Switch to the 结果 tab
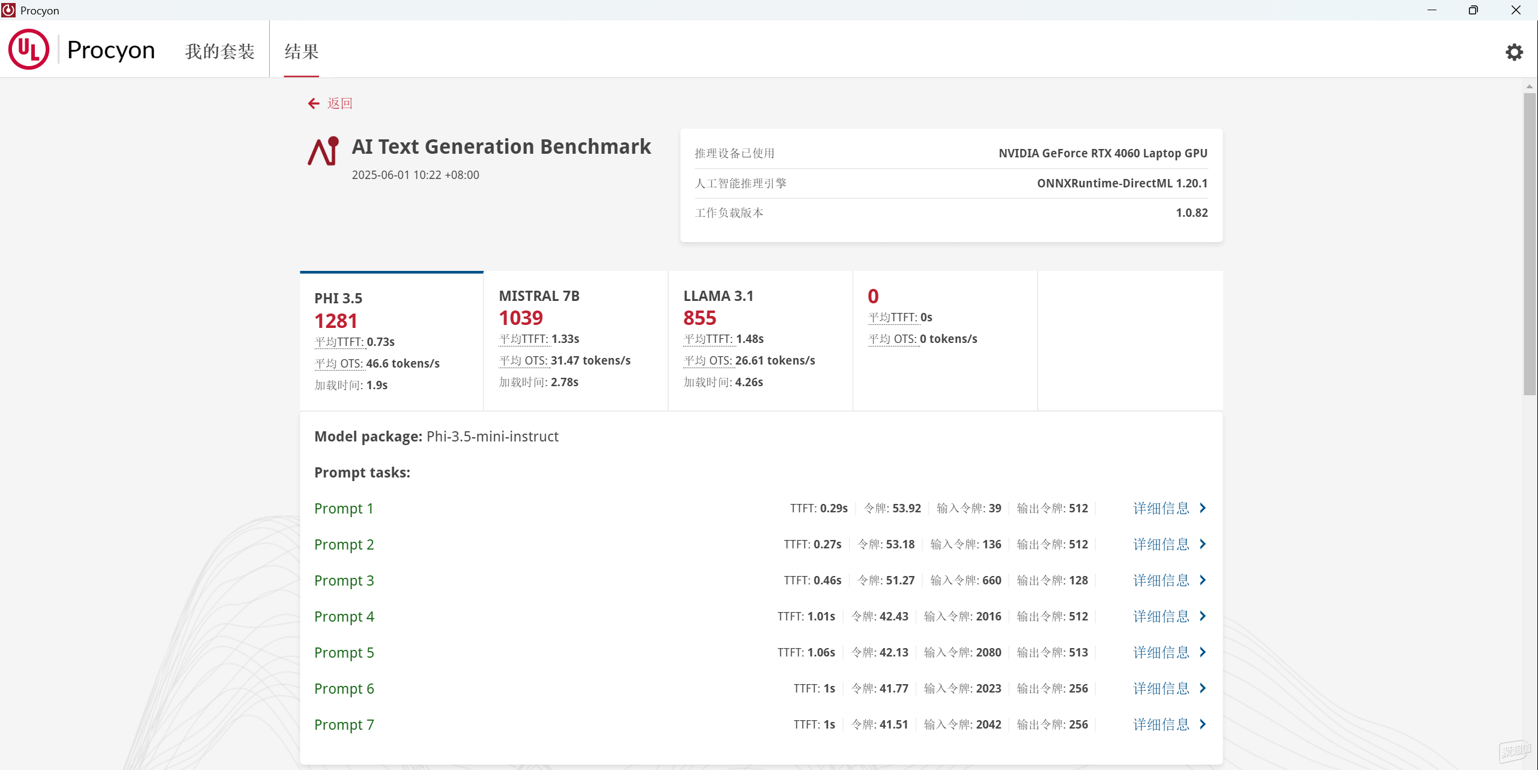1538x770 pixels. pos(302,52)
